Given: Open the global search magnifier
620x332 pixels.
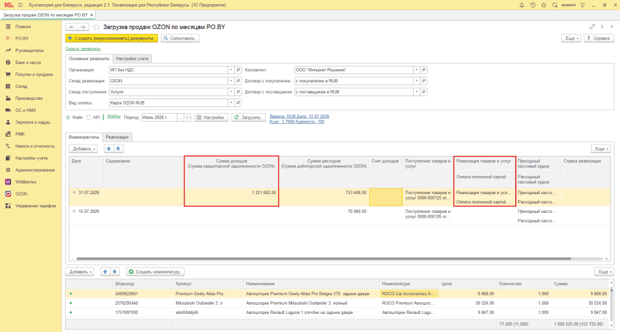Looking at the screenshot, I should (555, 5).
